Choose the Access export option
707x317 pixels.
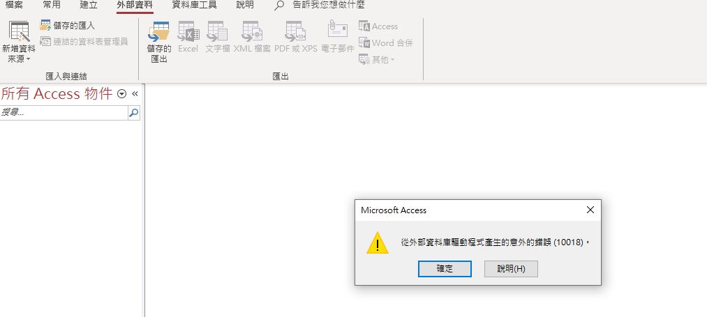pos(378,26)
